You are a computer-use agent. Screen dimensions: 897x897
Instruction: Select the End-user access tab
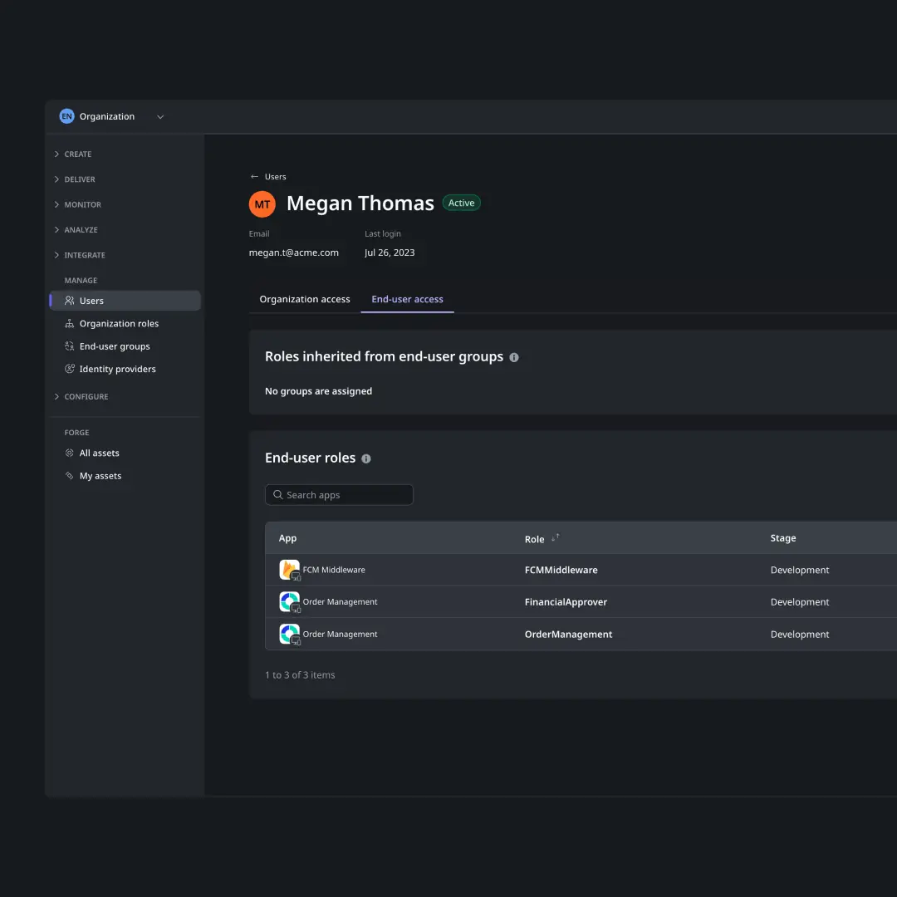(407, 299)
